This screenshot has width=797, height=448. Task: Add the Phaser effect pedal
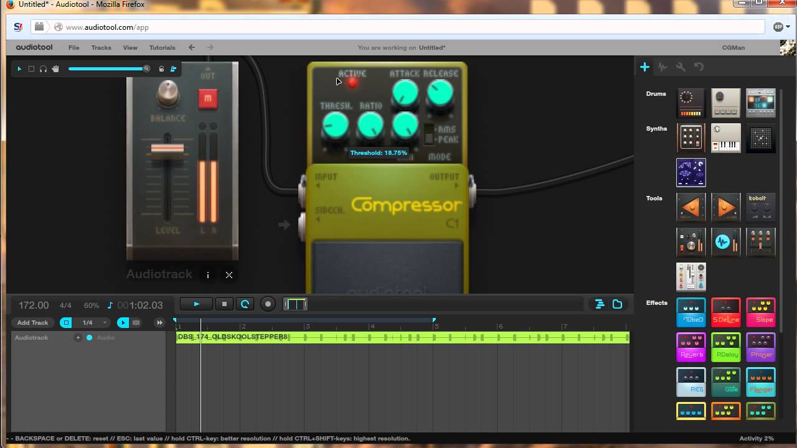[x=761, y=347]
